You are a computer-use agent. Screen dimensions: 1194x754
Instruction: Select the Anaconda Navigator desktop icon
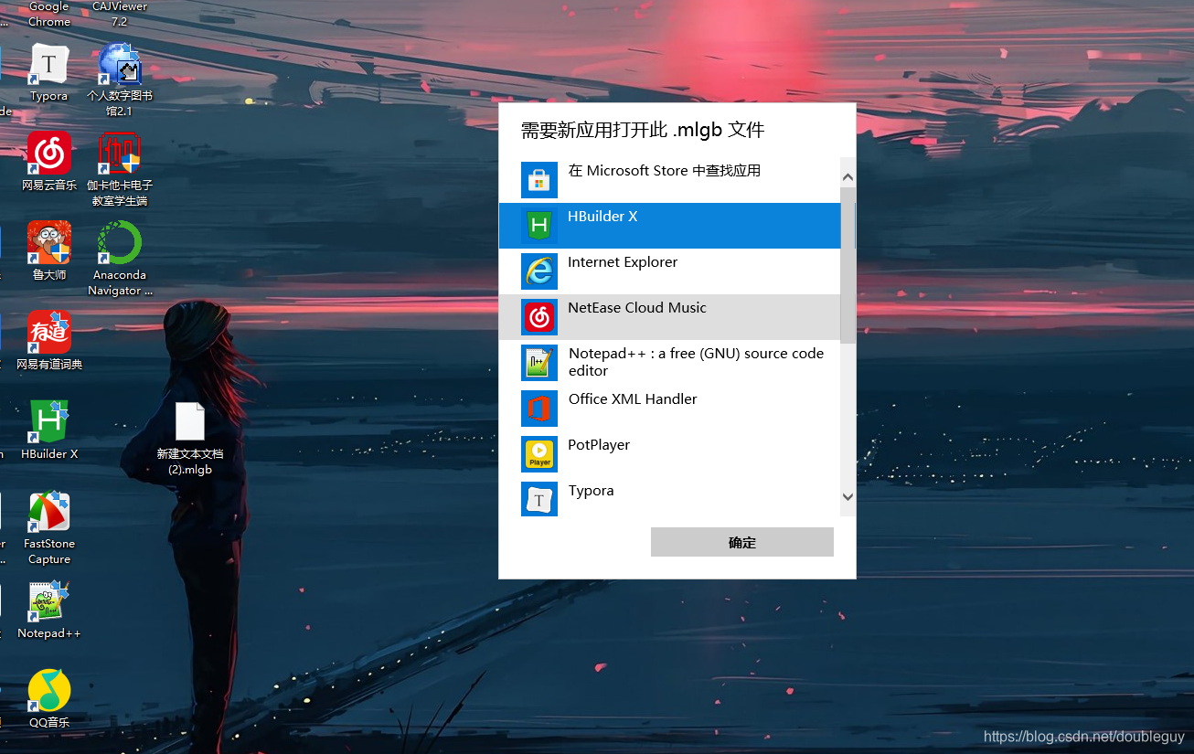(120, 259)
